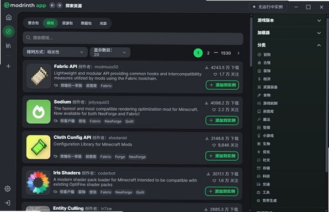Select the 武器装备 crossed-swords category

click(x=267, y=87)
